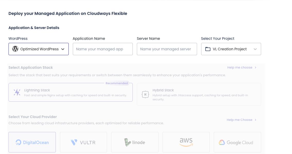292x154 pixels.
Task: Click the Hybrid Stack icon
Action: [145, 94]
